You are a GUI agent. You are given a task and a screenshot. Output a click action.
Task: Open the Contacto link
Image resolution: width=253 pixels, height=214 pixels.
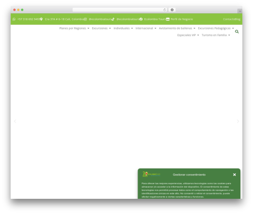click(229, 19)
